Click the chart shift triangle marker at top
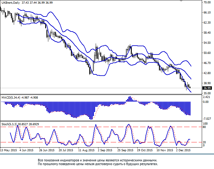The image size is (214, 169). click(181, 1)
